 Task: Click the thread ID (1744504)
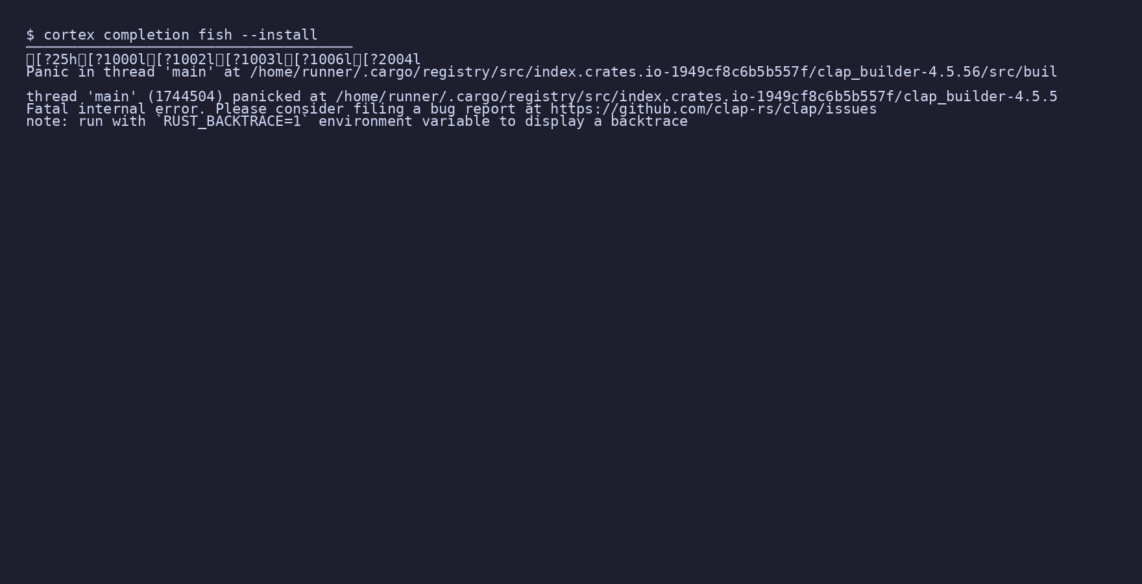pos(185,97)
